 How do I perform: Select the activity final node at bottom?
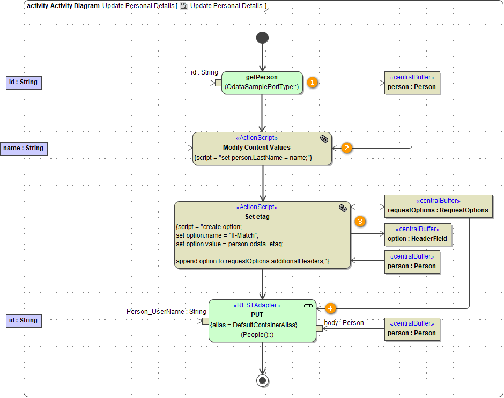click(262, 380)
